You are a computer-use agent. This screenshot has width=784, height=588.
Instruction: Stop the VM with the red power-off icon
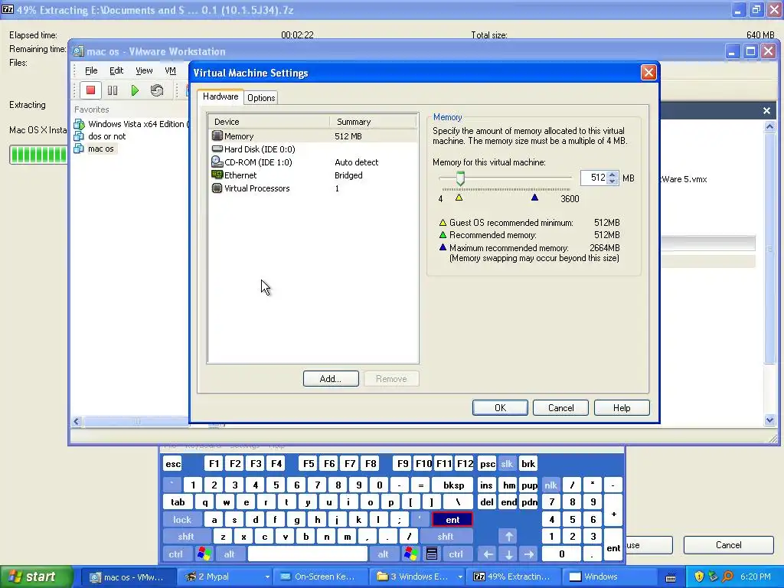(90, 90)
